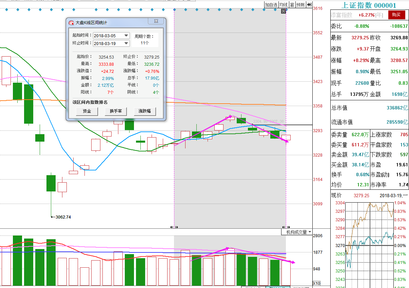Screen dimensions: 409x288
Task: Open the 窗 window toolbar button
Action: click(292, 4)
